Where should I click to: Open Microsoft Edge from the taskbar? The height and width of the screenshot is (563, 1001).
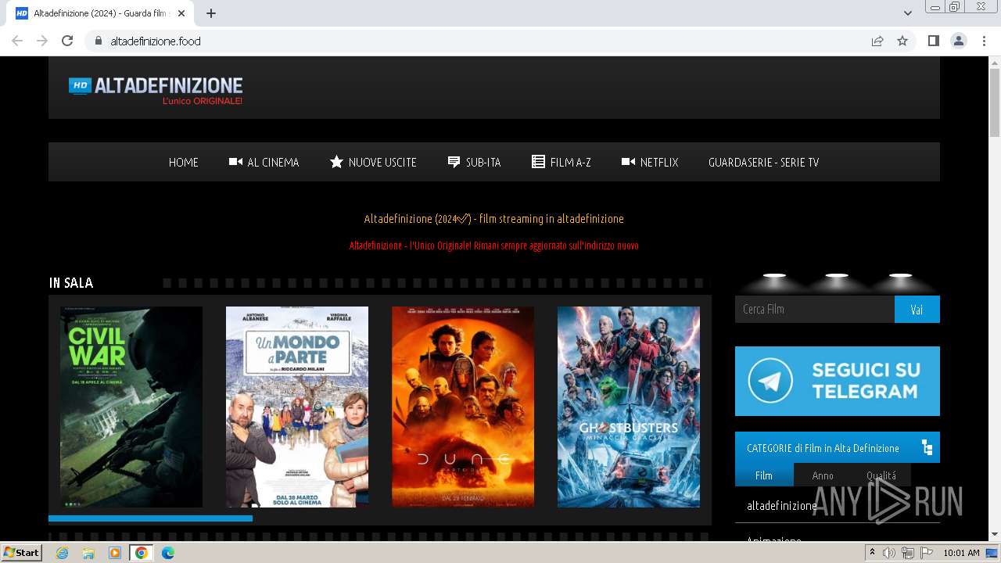(168, 553)
